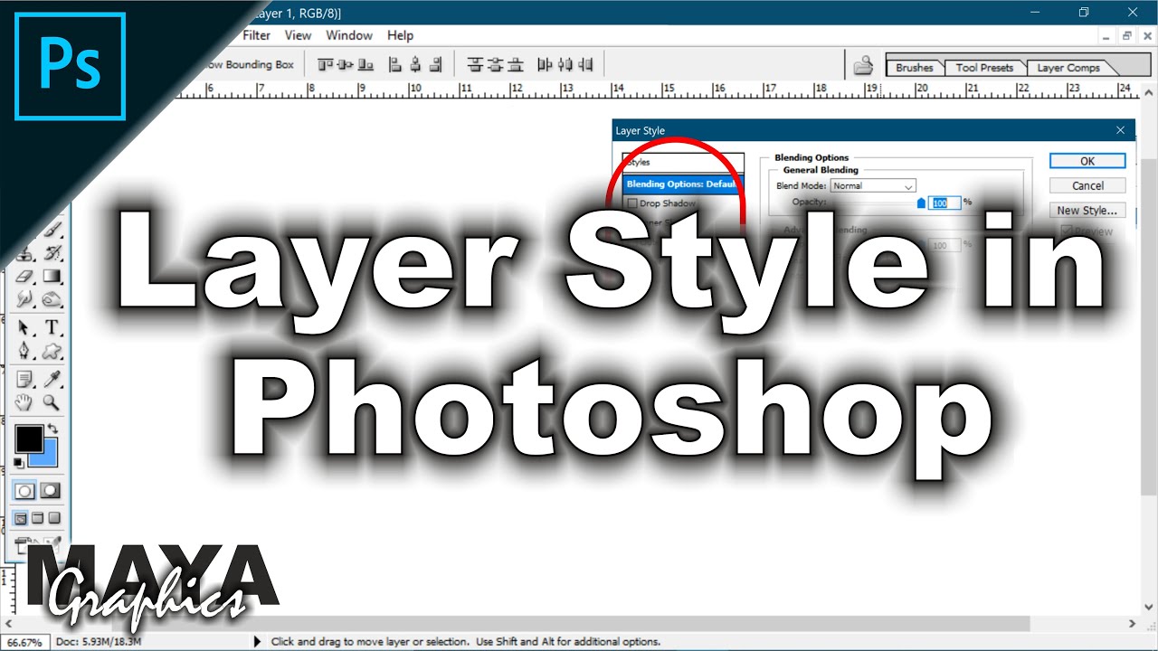Select the Pen tool
The image size is (1158, 651).
tap(23, 350)
